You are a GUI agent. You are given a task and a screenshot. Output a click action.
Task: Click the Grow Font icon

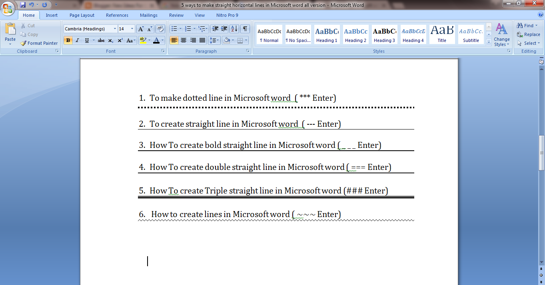[140, 28]
